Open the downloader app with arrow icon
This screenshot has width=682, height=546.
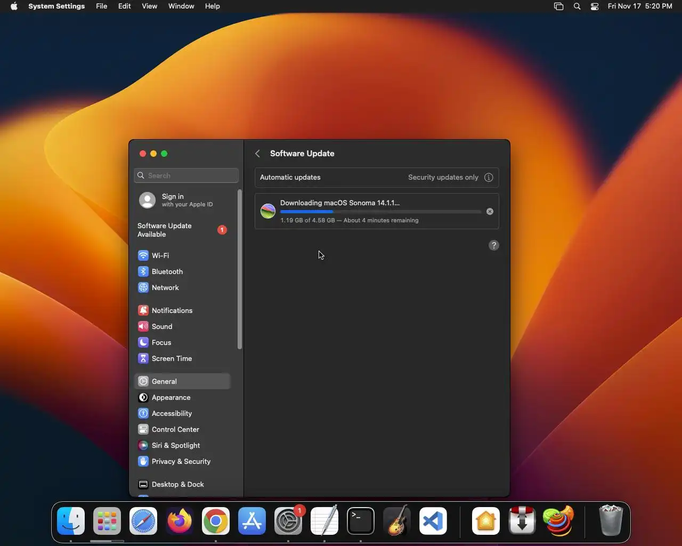click(522, 521)
